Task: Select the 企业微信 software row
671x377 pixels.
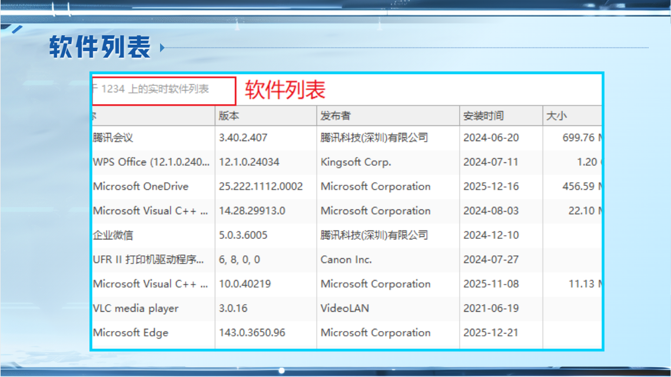Action: pos(347,235)
